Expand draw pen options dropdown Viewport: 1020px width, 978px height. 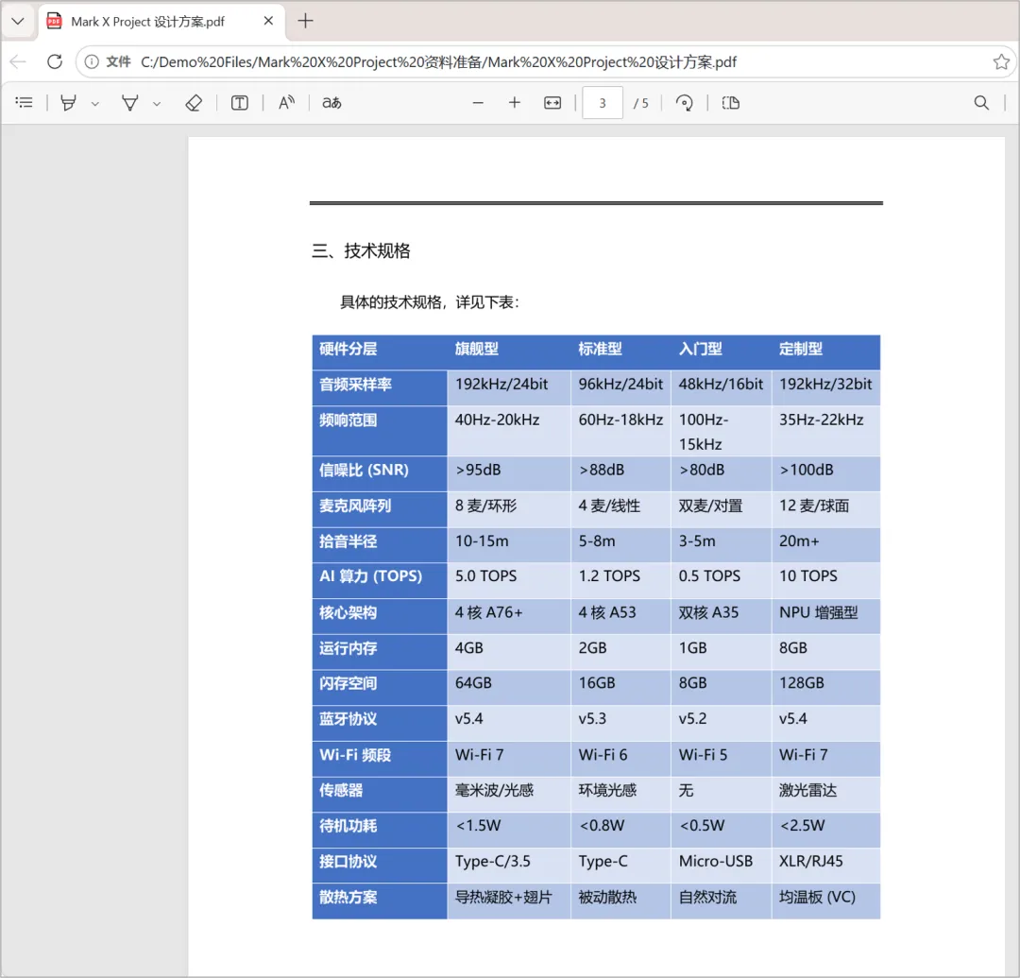(x=157, y=103)
